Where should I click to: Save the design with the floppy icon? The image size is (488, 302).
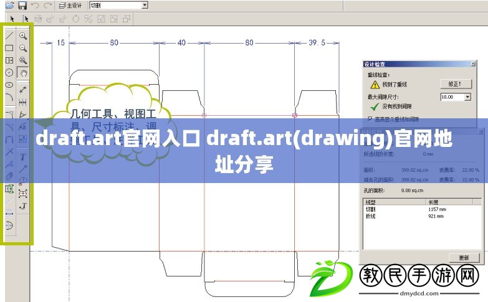(22, 5)
